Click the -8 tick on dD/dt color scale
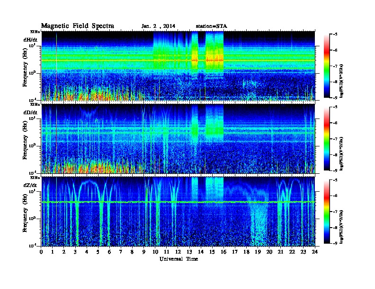375x289 pixels. coord(335,155)
